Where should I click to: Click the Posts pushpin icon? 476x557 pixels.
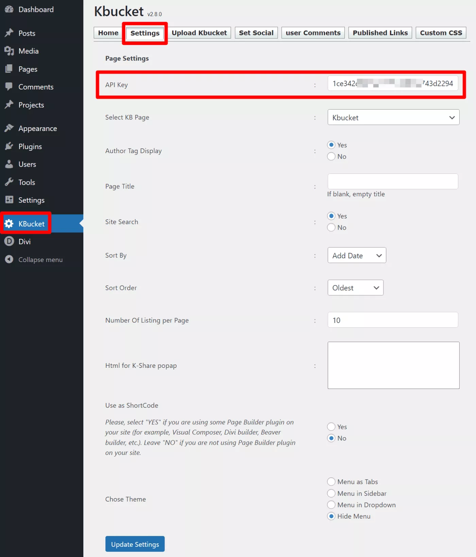point(9,33)
